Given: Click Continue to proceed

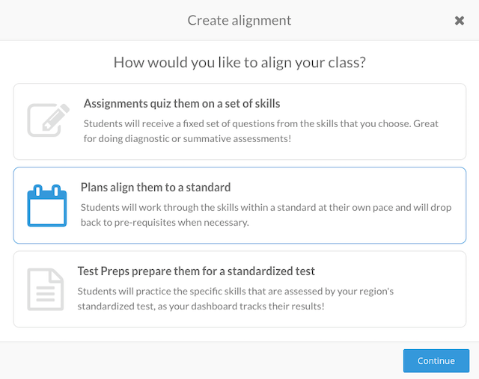Looking at the screenshot, I should point(436,361).
